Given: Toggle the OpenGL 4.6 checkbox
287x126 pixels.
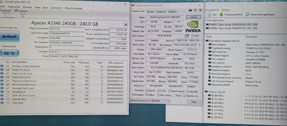Looking at the screenshot, I should 185,96.
